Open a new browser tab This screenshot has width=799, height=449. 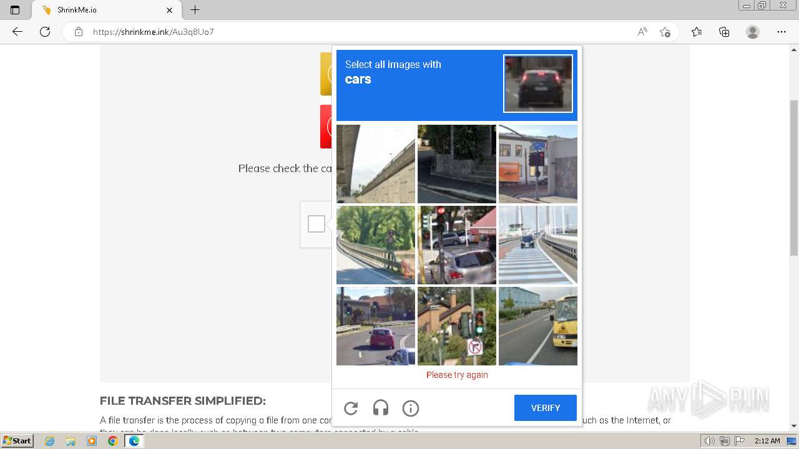195,10
